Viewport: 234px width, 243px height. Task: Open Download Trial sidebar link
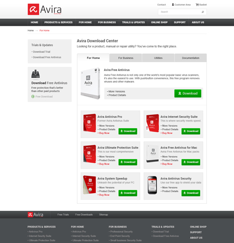(42, 52)
